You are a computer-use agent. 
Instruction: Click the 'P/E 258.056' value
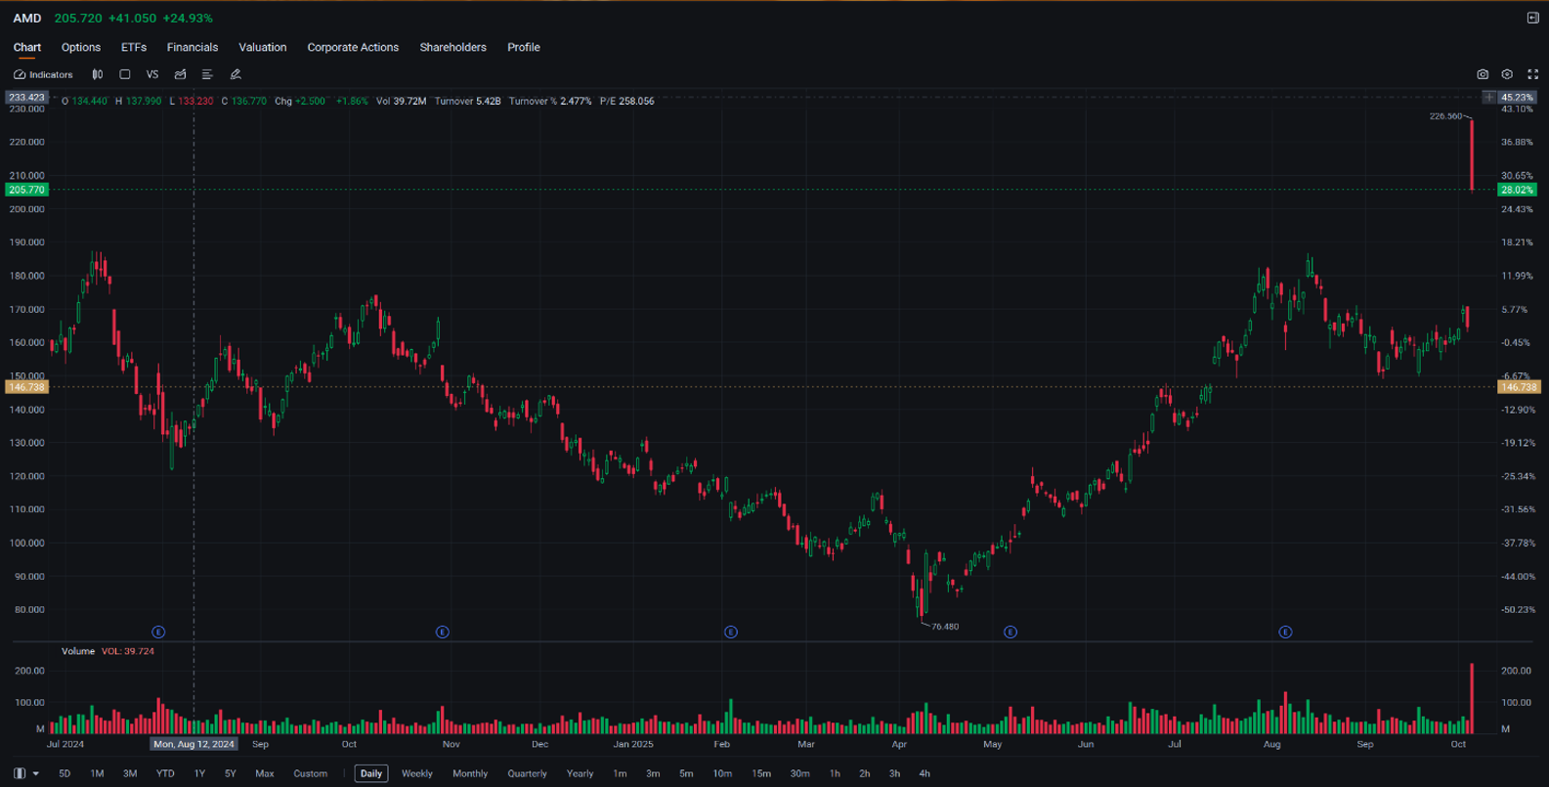627,101
